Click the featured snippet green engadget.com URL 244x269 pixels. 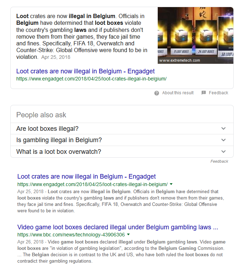click(x=92, y=79)
